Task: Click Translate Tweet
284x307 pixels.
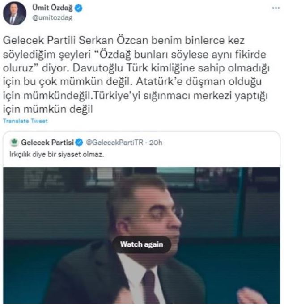Action: 25,121
